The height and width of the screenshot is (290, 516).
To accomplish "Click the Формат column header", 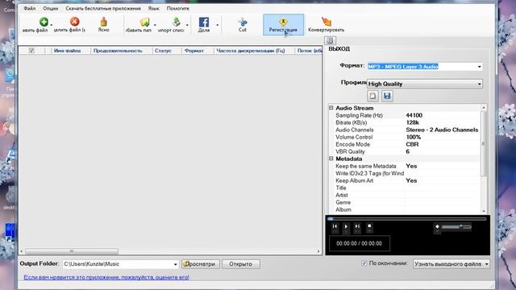I will pos(193,51).
